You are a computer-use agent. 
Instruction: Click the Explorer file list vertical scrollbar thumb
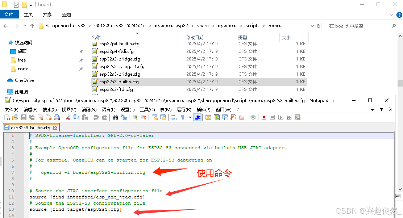400,83
